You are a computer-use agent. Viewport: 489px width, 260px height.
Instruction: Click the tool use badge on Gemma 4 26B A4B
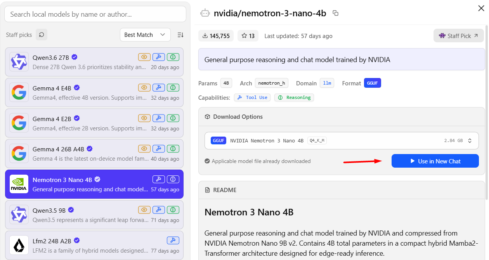(x=159, y=149)
